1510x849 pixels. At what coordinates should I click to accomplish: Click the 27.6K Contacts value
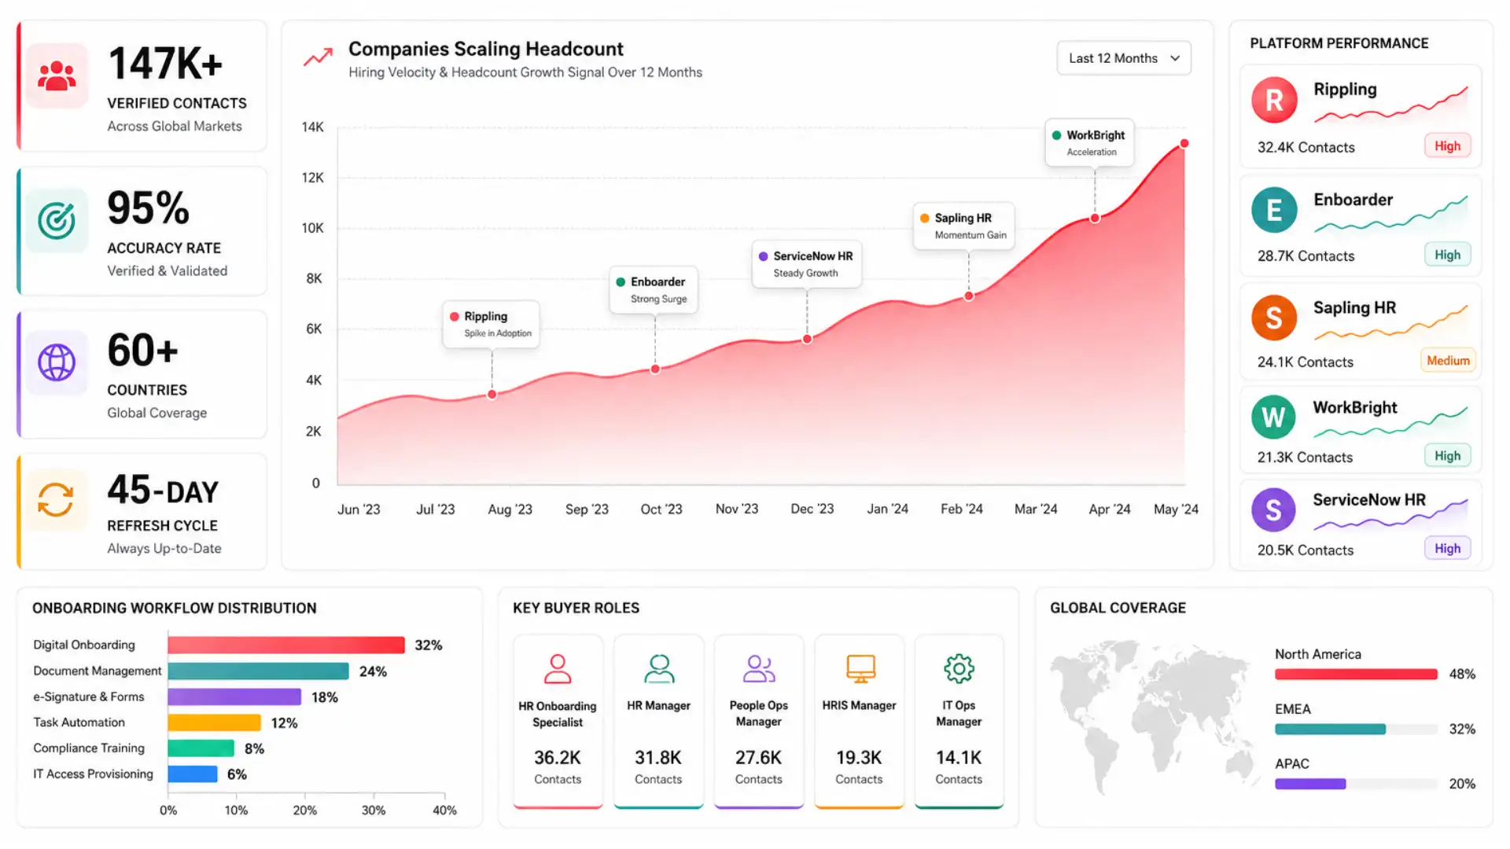759,758
